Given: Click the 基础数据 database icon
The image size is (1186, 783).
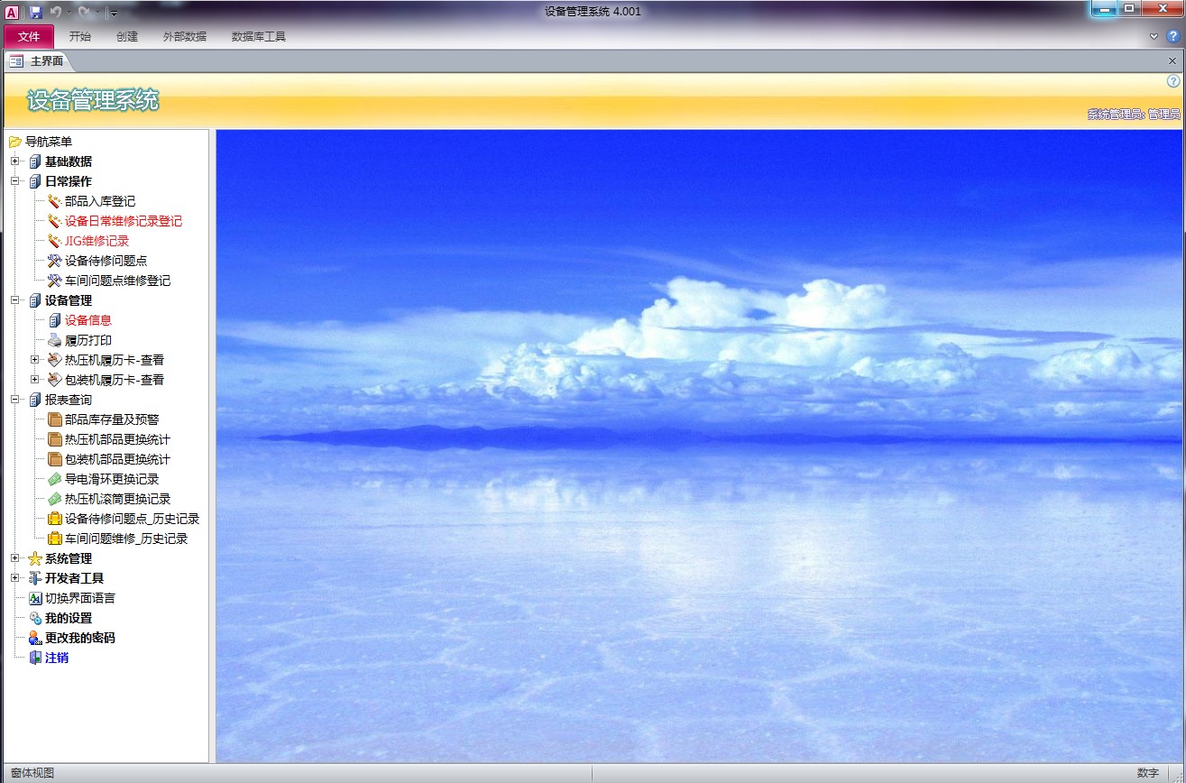Looking at the screenshot, I should click(x=35, y=161).
